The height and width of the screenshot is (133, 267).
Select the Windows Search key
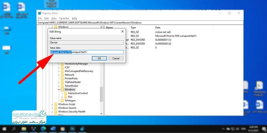point(67,108)
